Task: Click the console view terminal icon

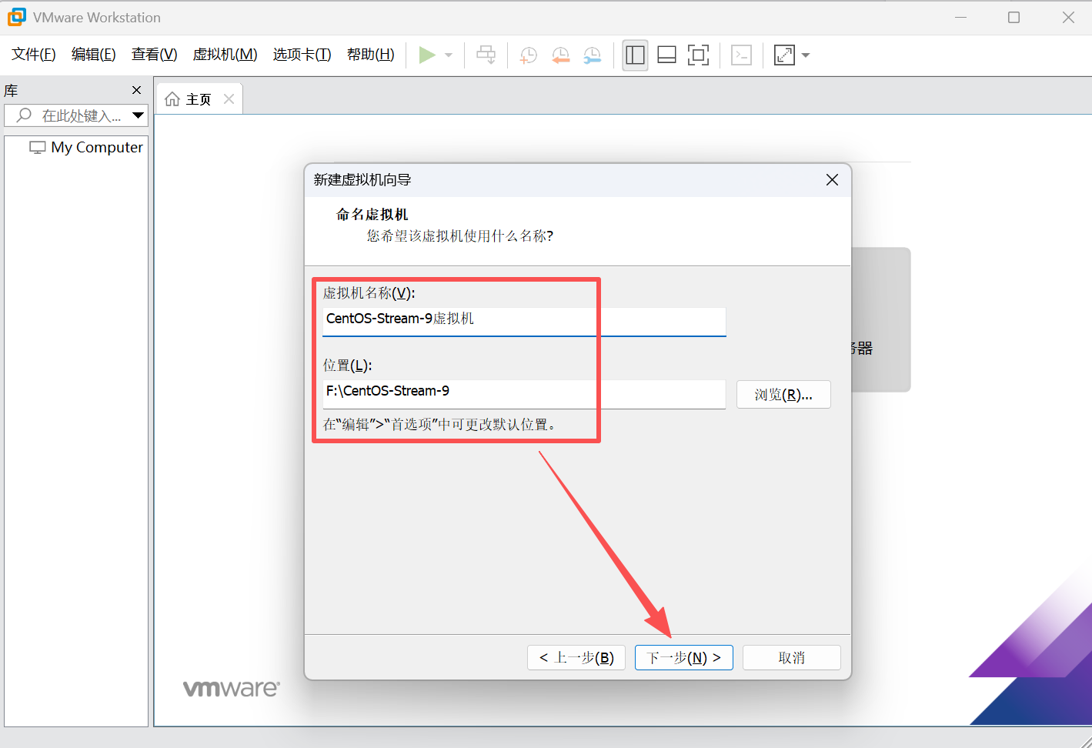Action: pyautogui.click(x=741, y=55)
